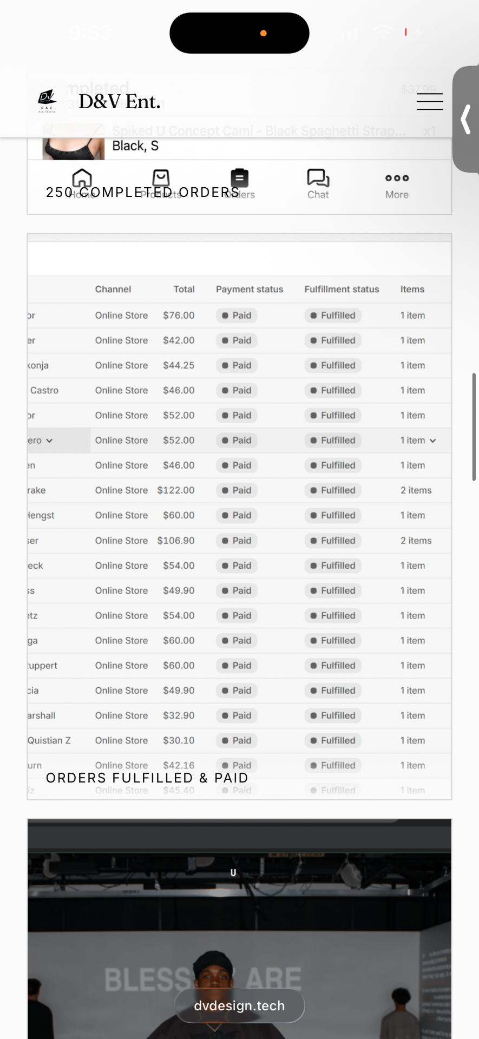
Task: Click the side panel left-chevron handle
Action: click(x=465, y=120)
